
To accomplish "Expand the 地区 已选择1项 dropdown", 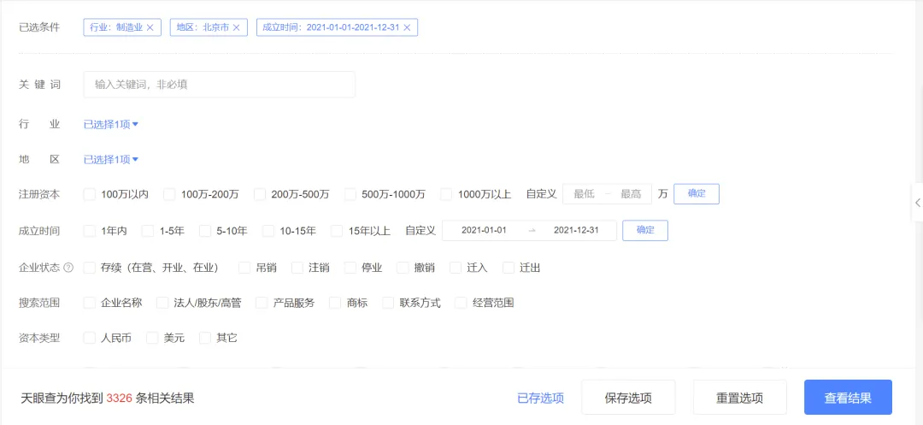I will (110, 160).
